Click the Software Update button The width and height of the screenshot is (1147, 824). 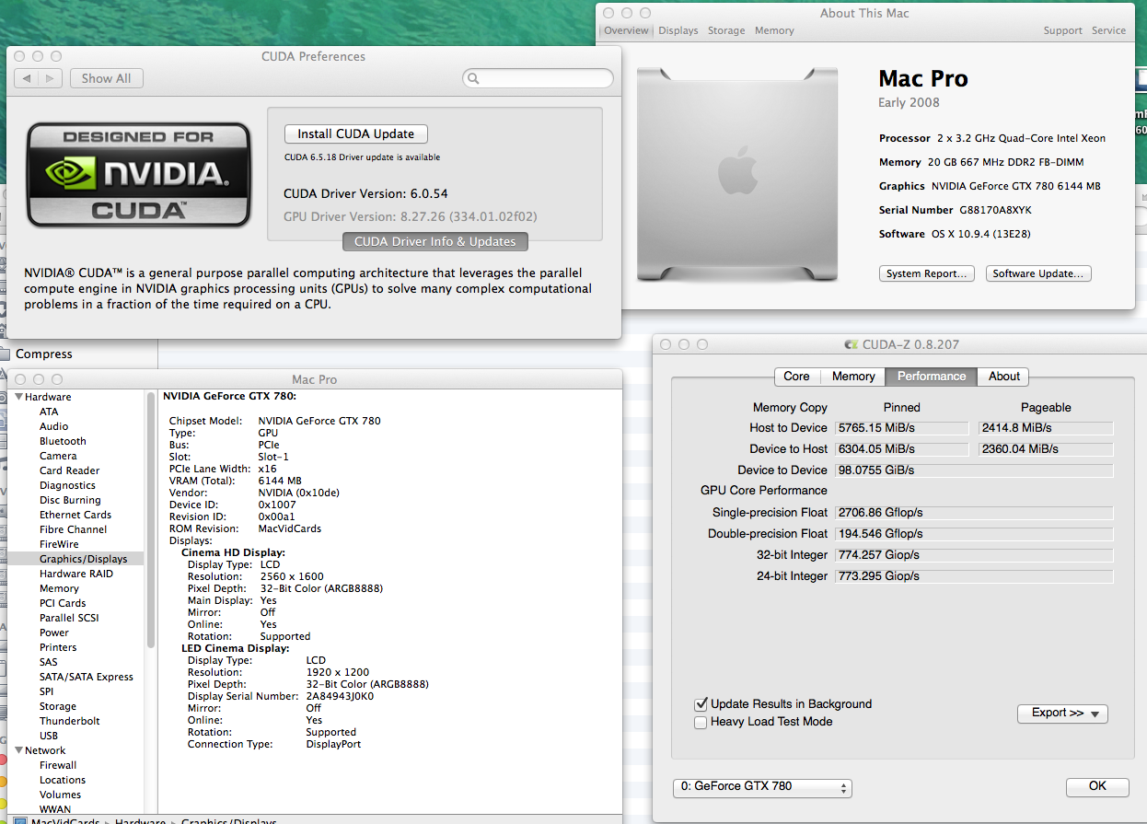[1038, 273]
